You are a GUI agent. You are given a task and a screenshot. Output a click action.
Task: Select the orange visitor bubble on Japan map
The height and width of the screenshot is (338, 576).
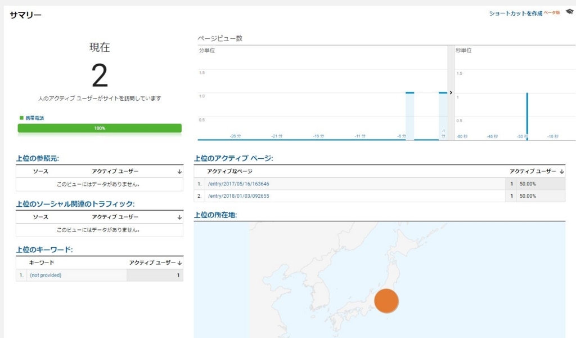[x=386, y=301]
